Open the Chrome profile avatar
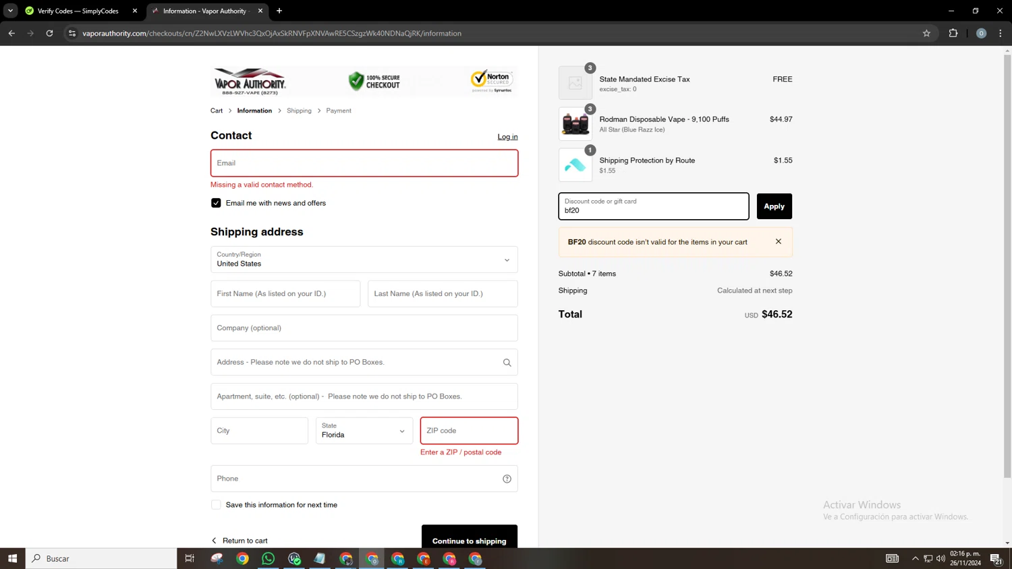Viewport: 1012px width, 569px height. 981,33
